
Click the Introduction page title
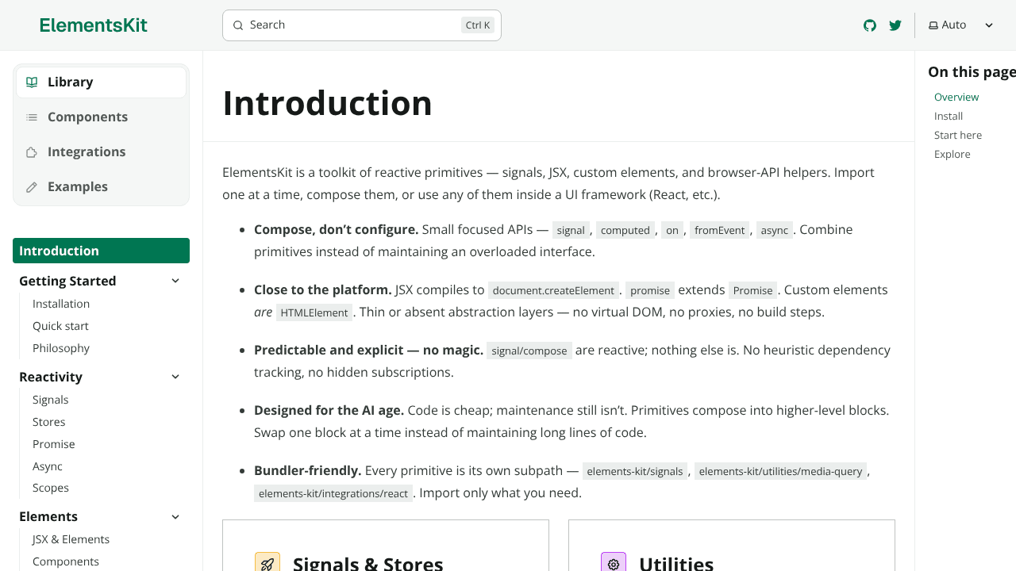tap(328, 103)
